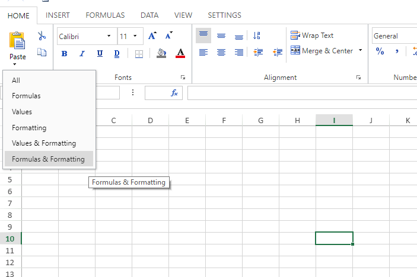Toggle bold formatting

pos(64,54)
